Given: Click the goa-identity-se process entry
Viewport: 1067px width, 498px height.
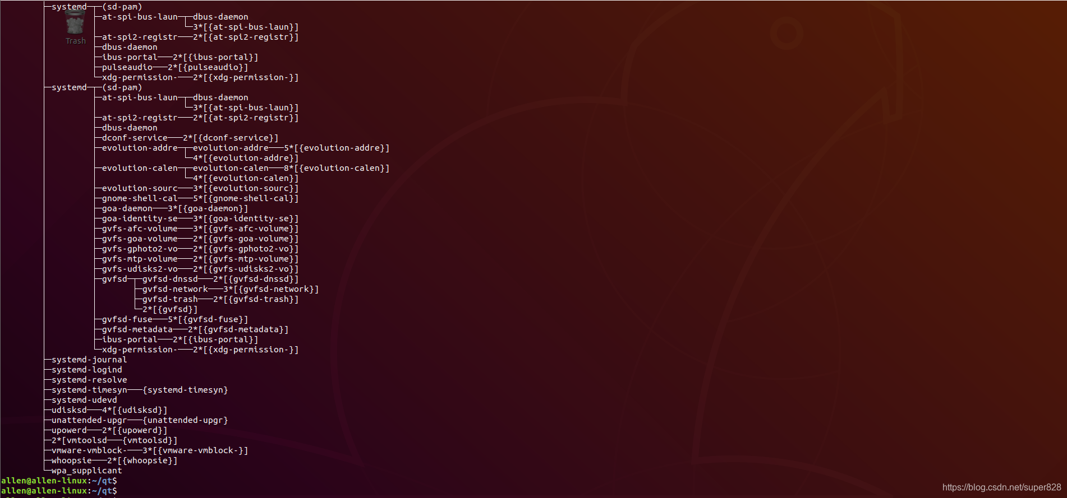Looking at the screenshot, I should [x=140, y=218].
